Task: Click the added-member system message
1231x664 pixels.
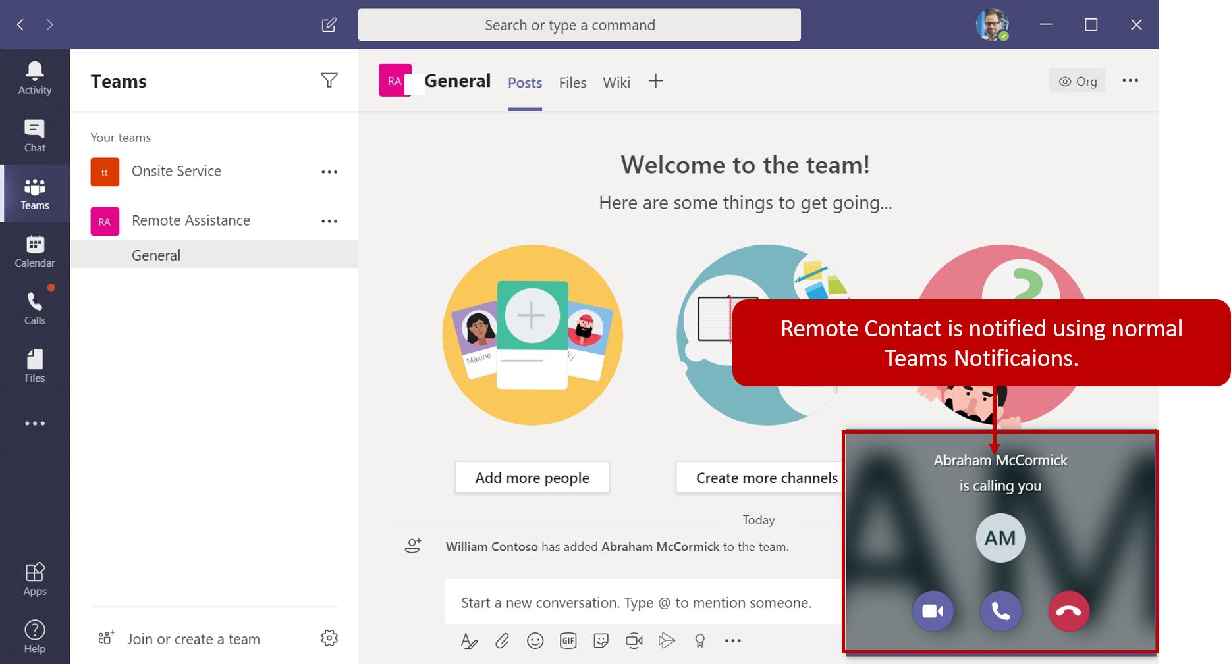Action: point(617,546)
